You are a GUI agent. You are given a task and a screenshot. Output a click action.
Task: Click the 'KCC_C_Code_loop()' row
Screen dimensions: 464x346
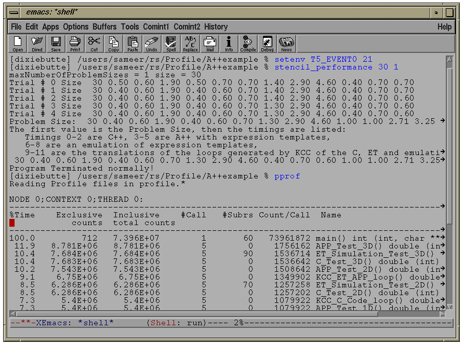click(227, 300)
